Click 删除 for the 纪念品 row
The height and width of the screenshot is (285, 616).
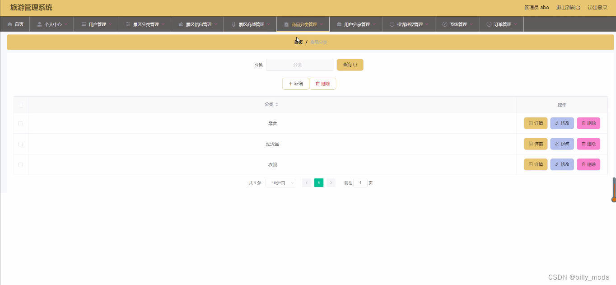point(588,144)
